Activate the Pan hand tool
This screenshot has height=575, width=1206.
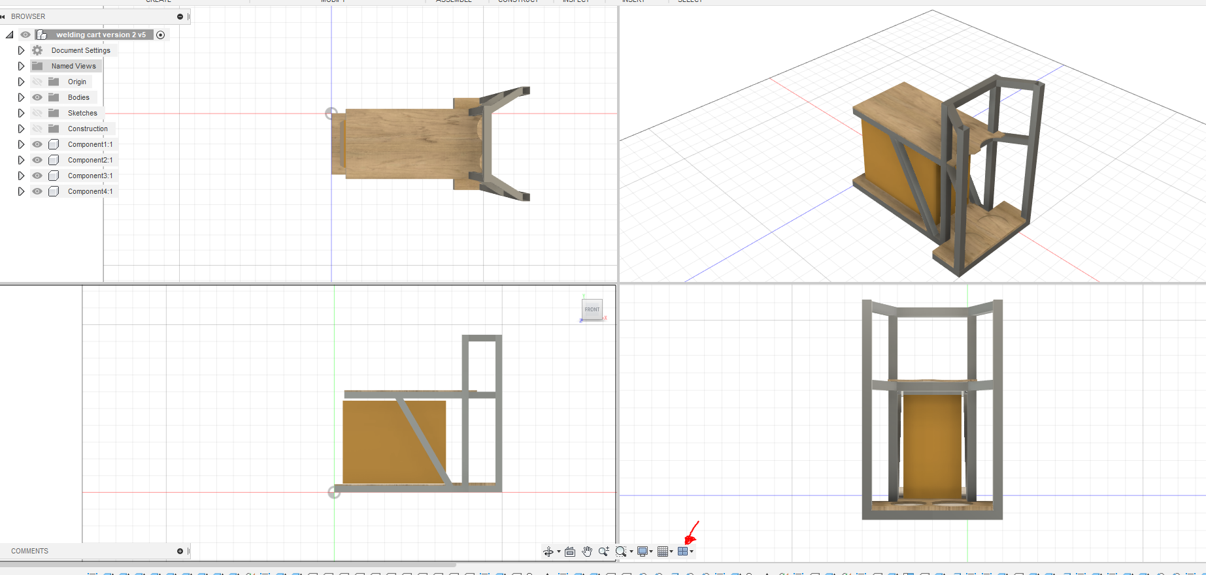[x=587, y=552]
